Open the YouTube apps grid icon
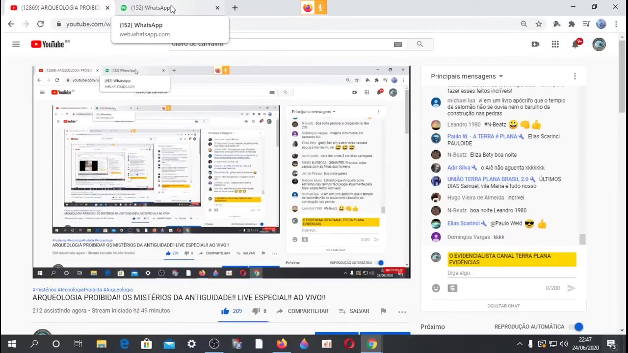Image resolution: width=628 pixels, height=353 pixels. (555, 44)
